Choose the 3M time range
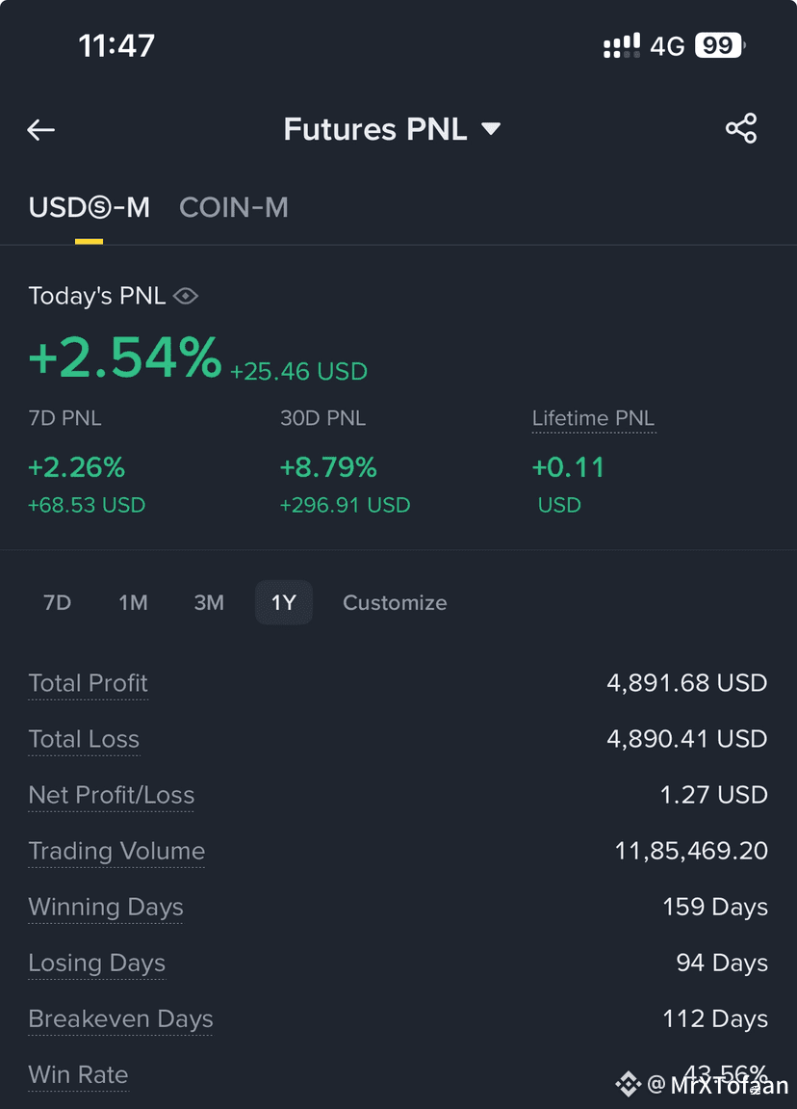 [x=209, y=602]
